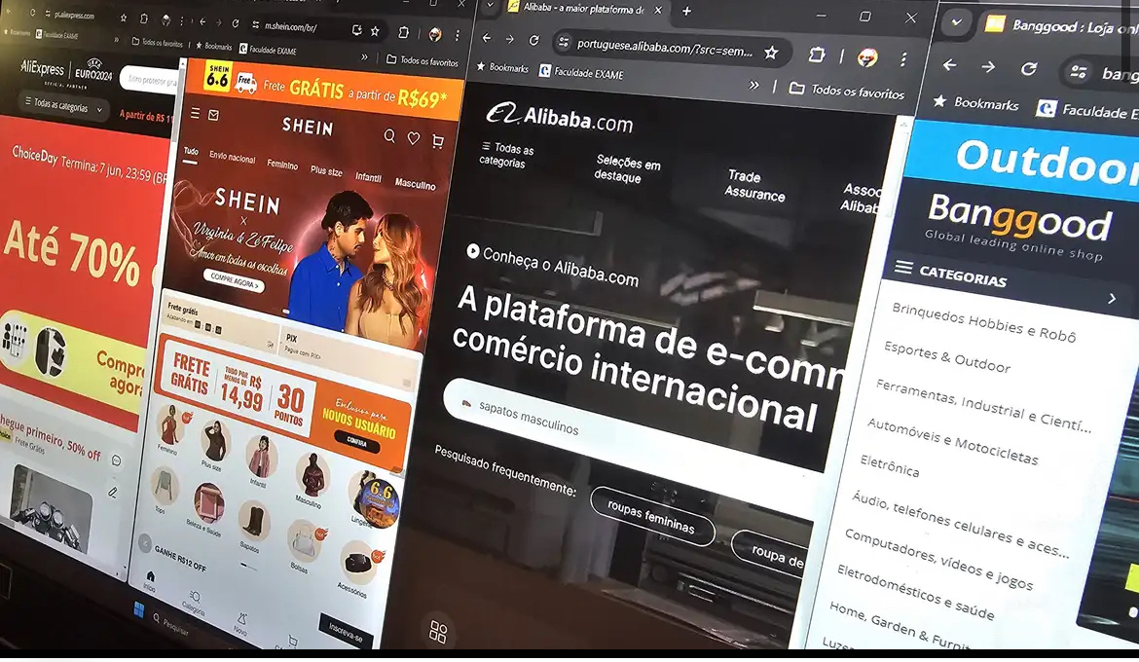Go back in the Alibaba browser window
The width and height of the screenshot is (1139, 662).
(x=487, y=39)
